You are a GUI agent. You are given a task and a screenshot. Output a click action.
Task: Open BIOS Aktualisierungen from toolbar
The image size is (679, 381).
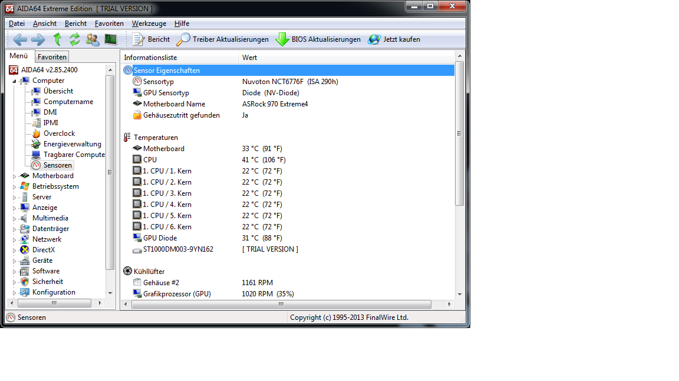point(318,39)
